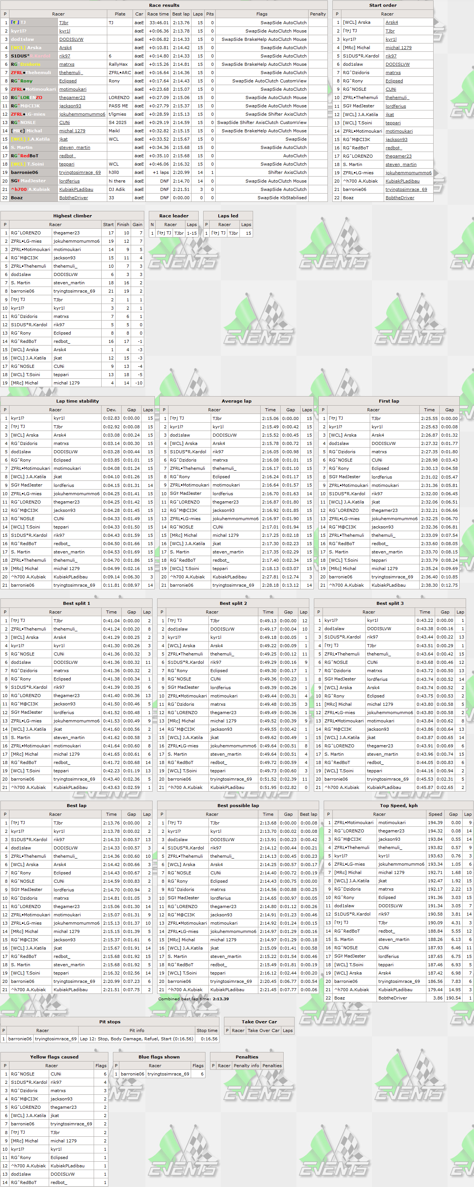Click the Highest climber table title
Screen dimensions: 474x1187
pos(72,215)
